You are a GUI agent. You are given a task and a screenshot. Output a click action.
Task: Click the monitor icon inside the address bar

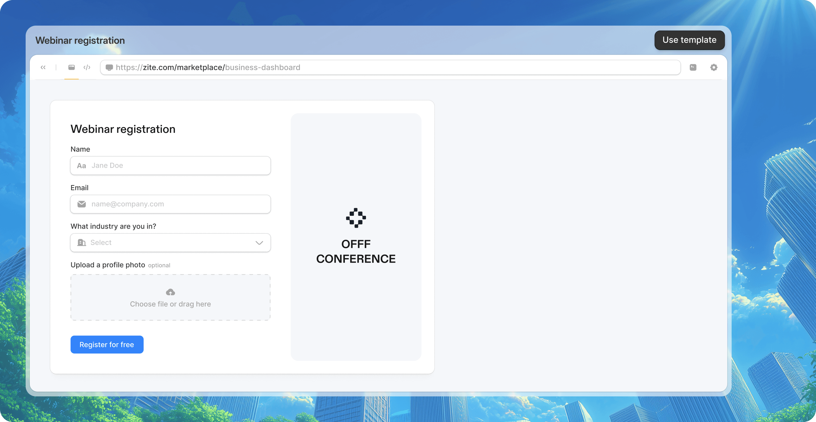[x=109, y=67]
